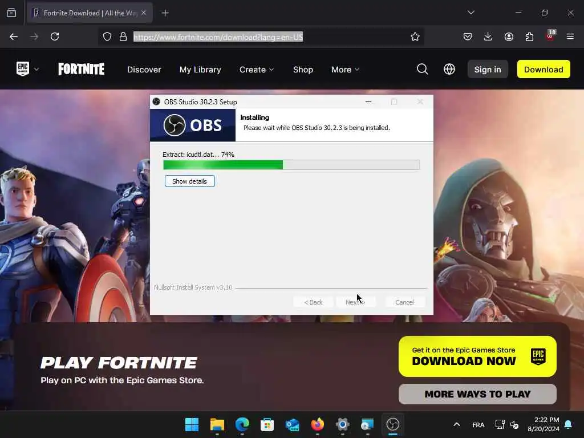Open File Explorer from taskbar
584x438 pixels.
217,424
